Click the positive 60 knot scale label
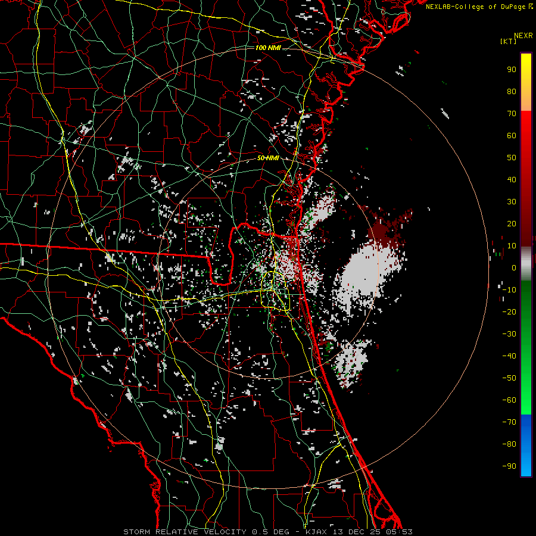Viewport: 536px width, 536px height. tap(512, 136)
